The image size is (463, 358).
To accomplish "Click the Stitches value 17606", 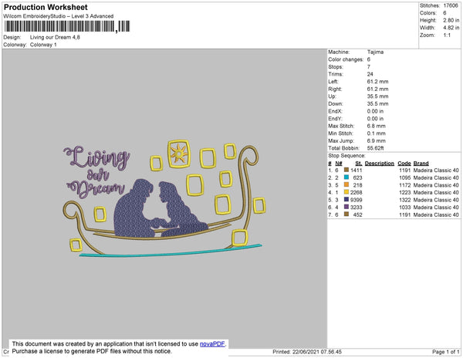I will click(x=451, y=5).
